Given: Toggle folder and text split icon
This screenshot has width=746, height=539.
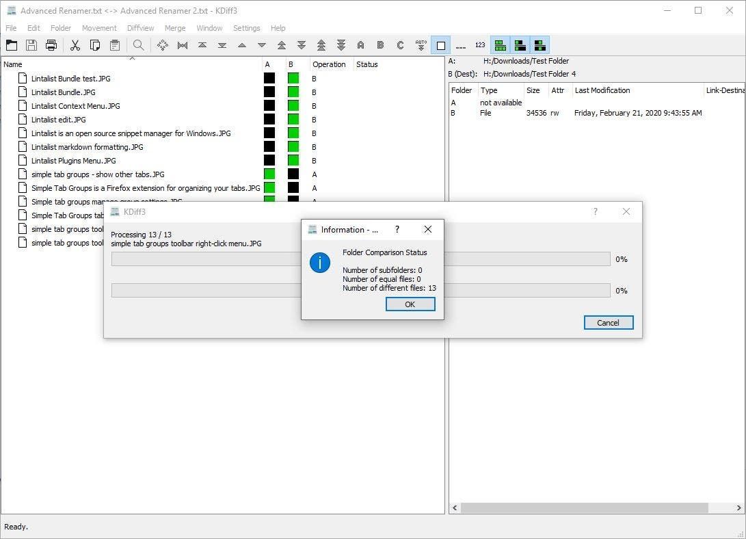Looking at the screenshot, I should pyautogui.click(x=520, y=45).
